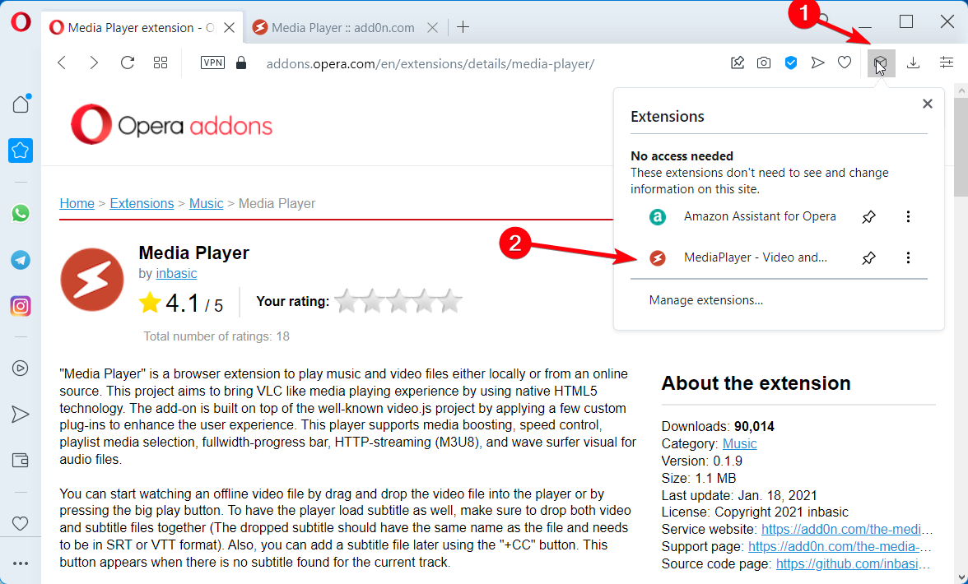Open the Service website link
The image size is (968, 584).
tap(848, 530)
